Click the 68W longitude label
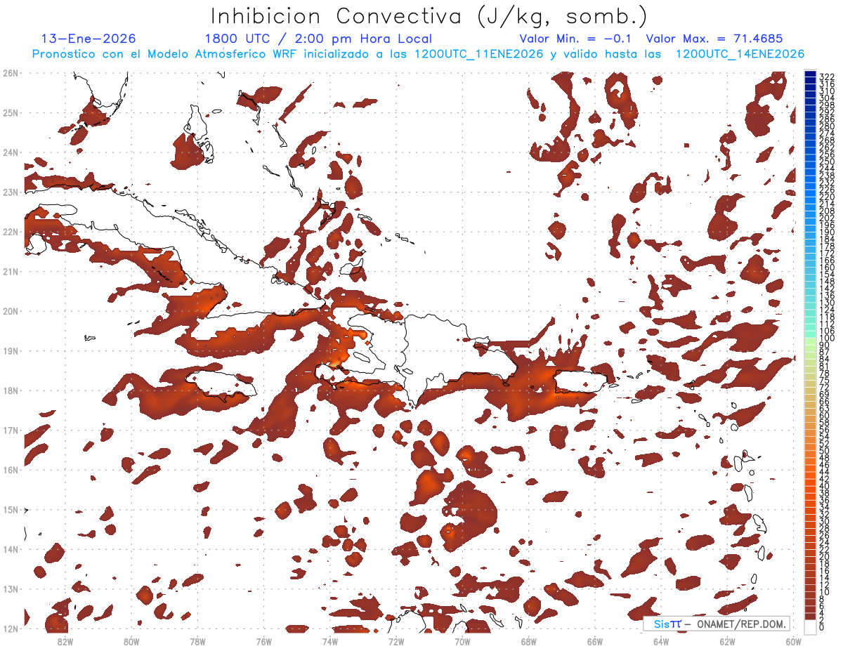The height and width of the screenshot is (651, 843). pos(528,640)
